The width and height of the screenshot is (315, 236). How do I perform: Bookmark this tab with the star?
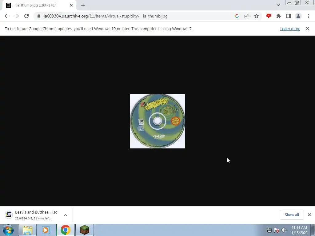pos(257,16)
